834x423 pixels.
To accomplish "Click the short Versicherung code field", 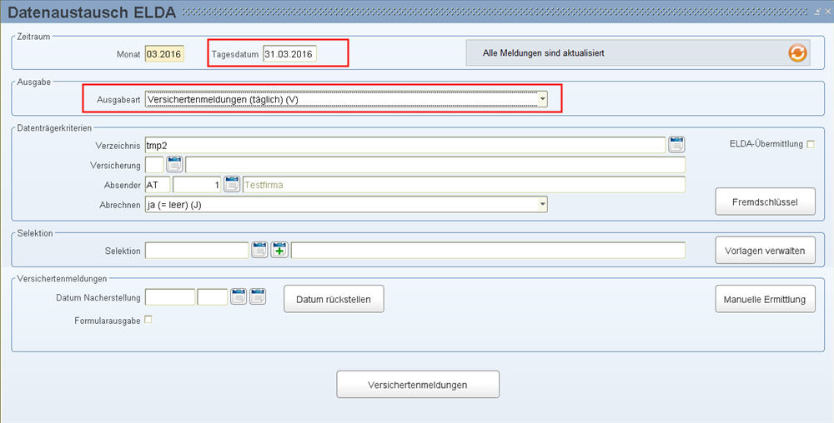I will click(154, 165).
